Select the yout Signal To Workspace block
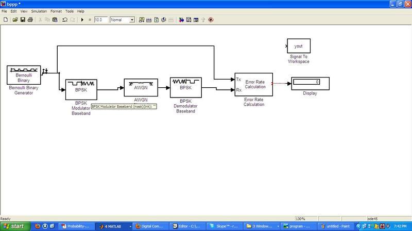 coord(299,46)
